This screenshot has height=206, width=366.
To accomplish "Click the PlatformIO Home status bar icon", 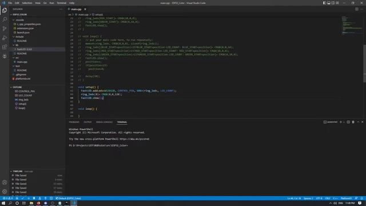I will pos(17,199).
